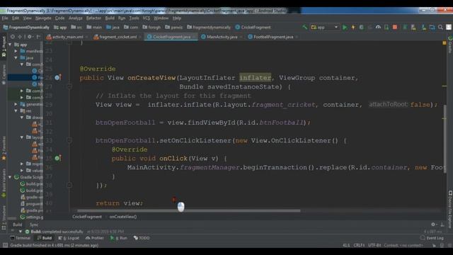Click override gutter icon beside onClick line
Viewport: 453px width, 255px height.
57,158
